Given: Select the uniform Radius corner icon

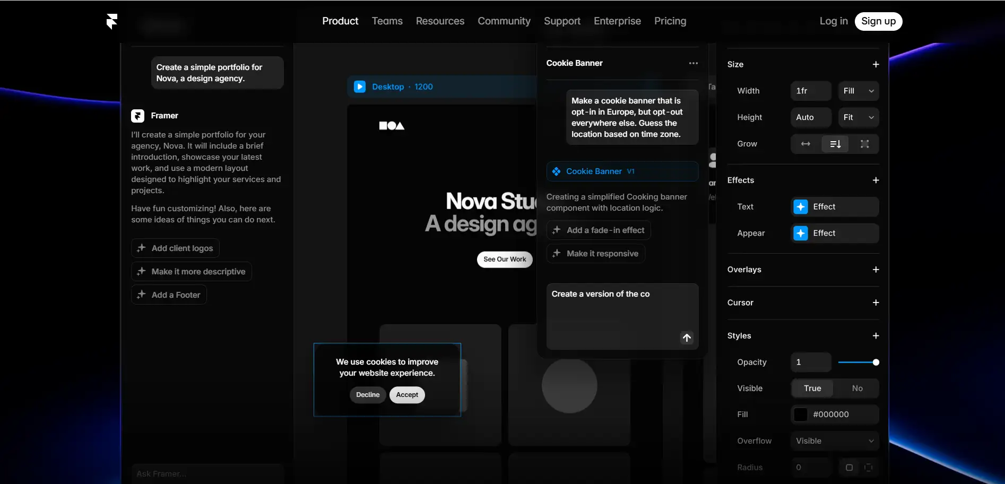Looking at the screenshot, I should tap(849, 468).
